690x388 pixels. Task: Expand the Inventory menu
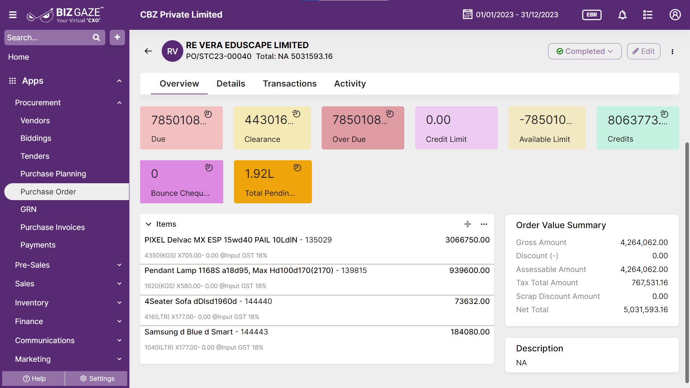point(68,303)
